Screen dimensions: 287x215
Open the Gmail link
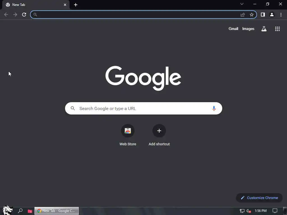click(233, 29)
